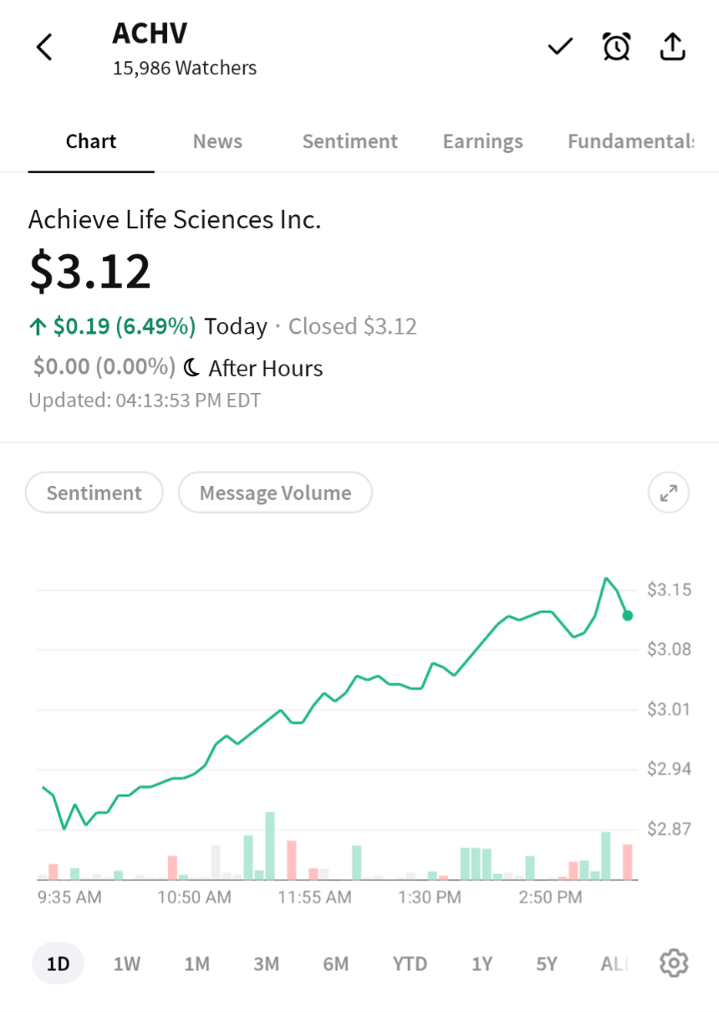Tap the back arrow icon

pos(45,48)
